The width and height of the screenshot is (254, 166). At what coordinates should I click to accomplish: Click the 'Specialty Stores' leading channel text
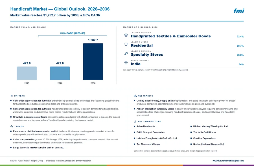pyautogui.click(x=147, y=55)
